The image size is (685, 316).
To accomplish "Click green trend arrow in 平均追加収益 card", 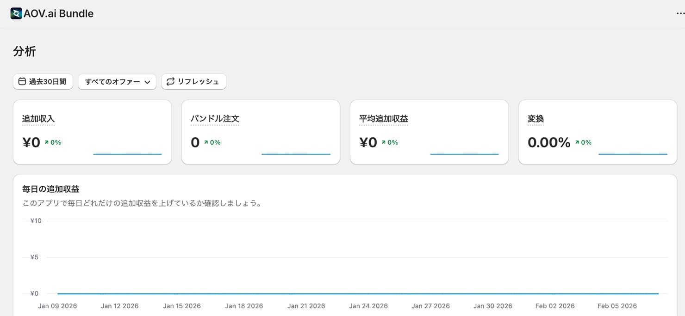I will pos(384,143).
